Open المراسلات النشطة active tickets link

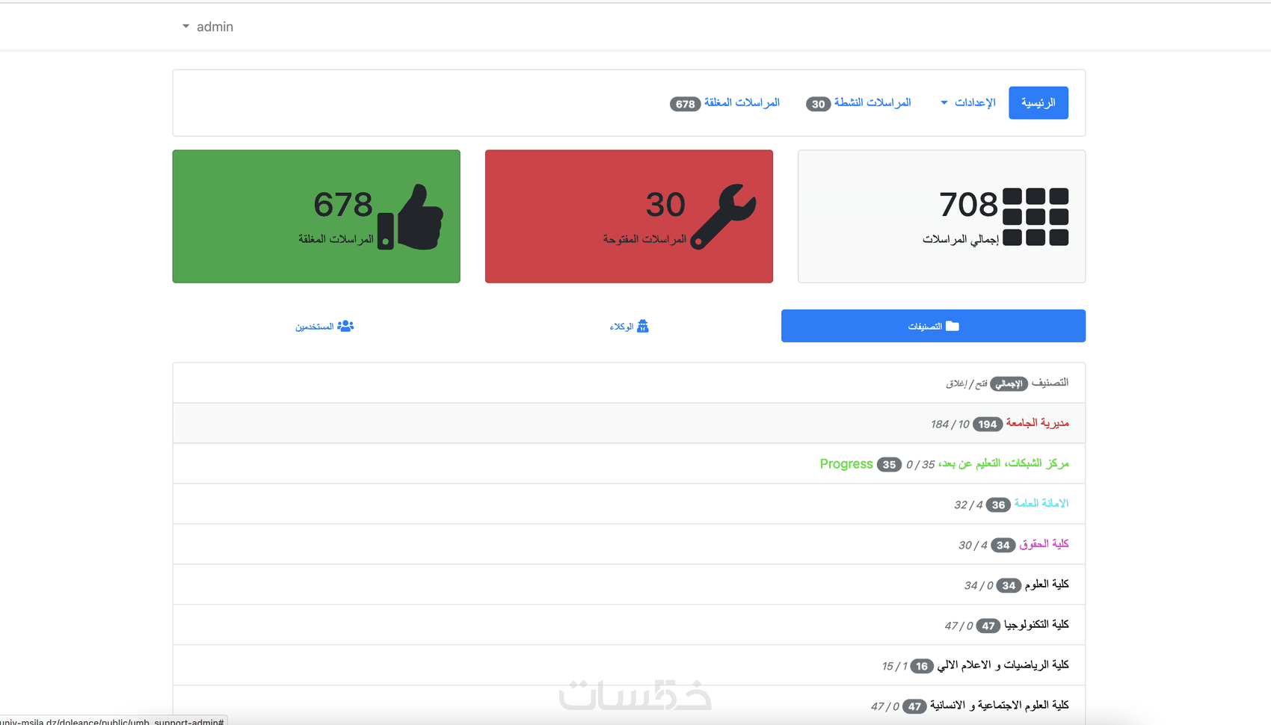[x=873, y=102]
